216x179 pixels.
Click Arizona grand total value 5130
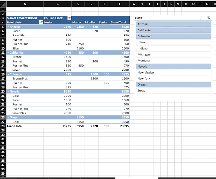pyautogui.click(x=120, y=27)
